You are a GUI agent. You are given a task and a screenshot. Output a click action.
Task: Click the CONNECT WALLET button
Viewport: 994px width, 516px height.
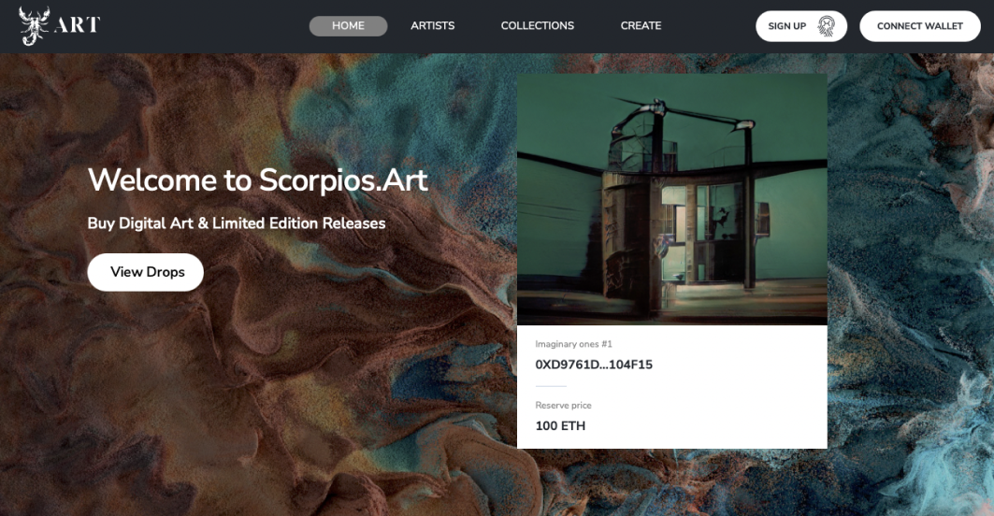[x=920, y=26]
